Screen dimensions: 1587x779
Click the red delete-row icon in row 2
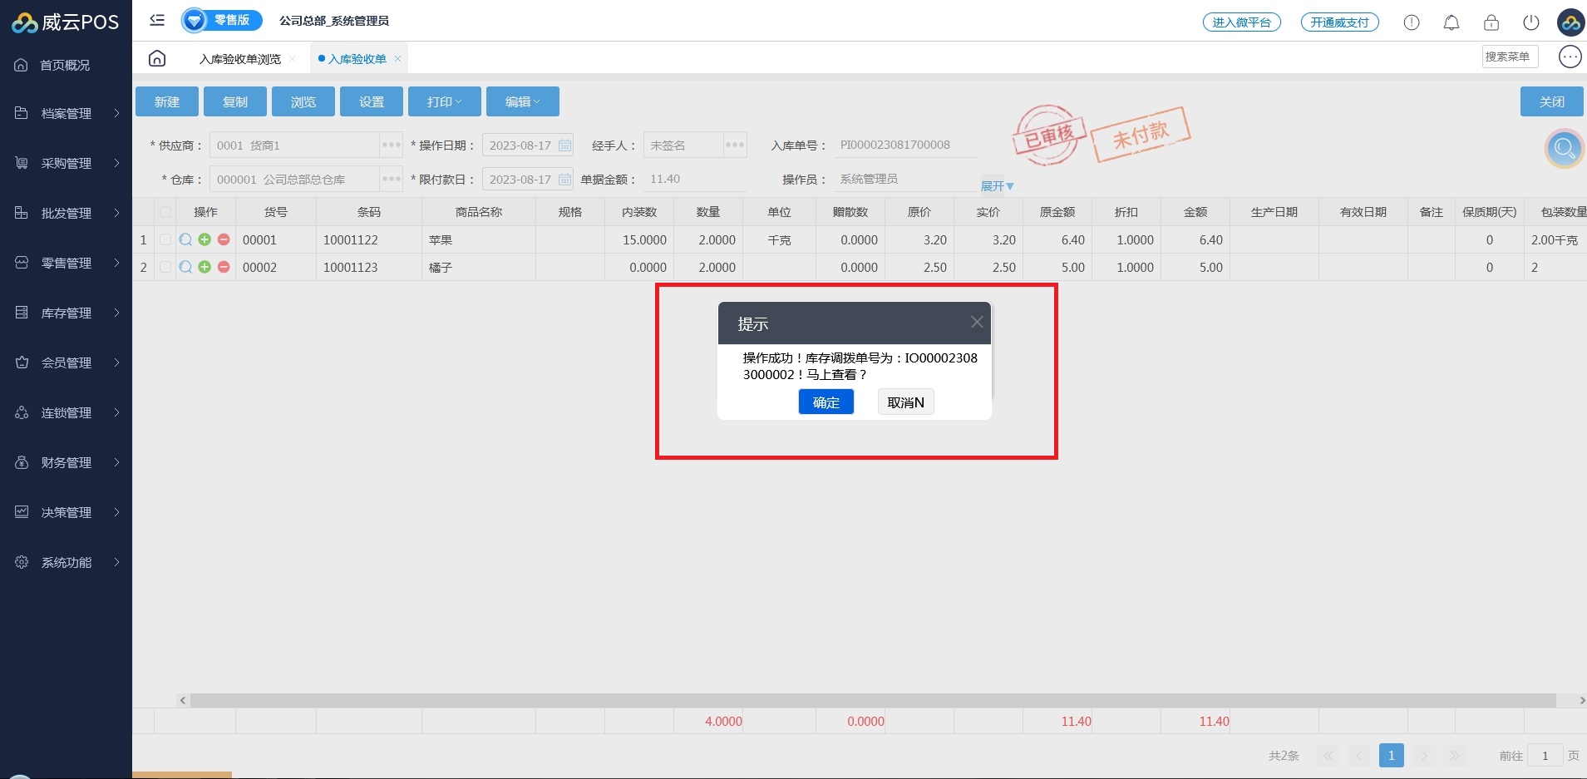pos(224,267)
